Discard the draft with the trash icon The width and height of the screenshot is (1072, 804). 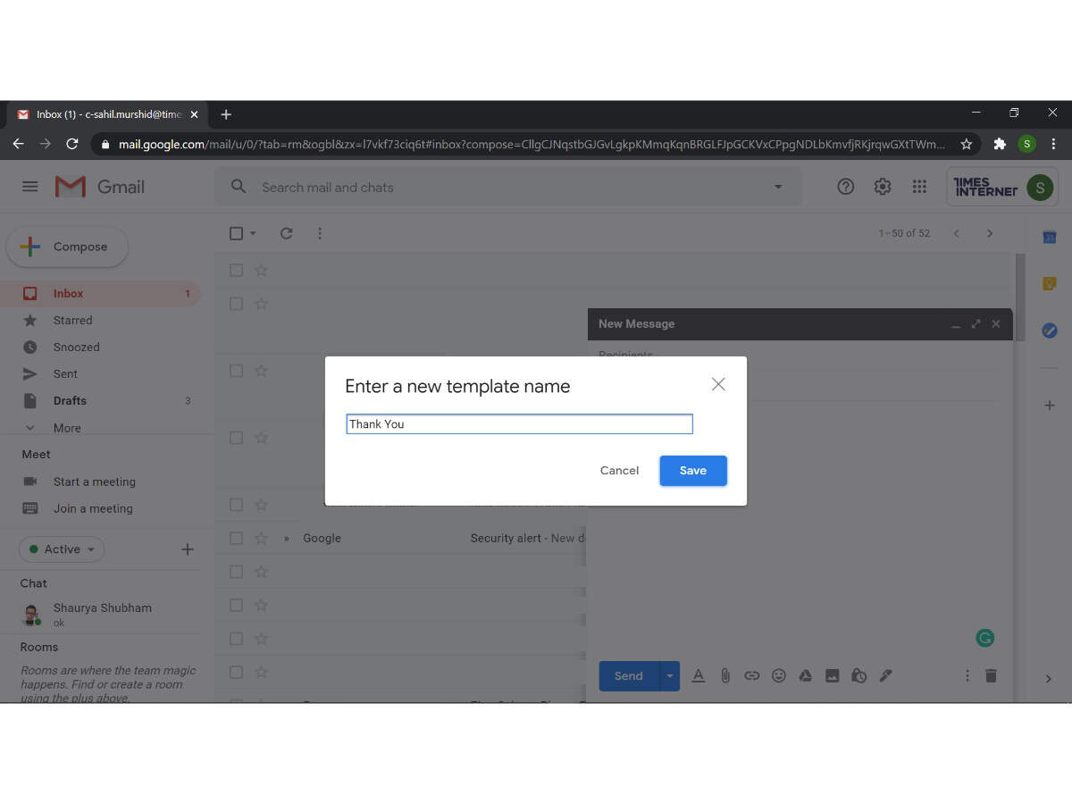991,675
